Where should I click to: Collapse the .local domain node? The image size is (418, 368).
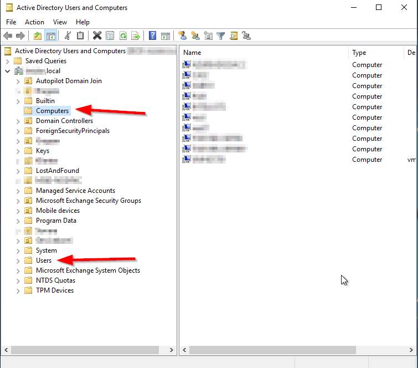coord(7,71)
